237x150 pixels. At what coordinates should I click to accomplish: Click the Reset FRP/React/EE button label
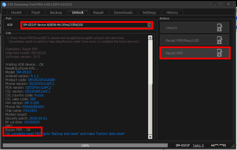pyautogui.click(x=182, y=40)
